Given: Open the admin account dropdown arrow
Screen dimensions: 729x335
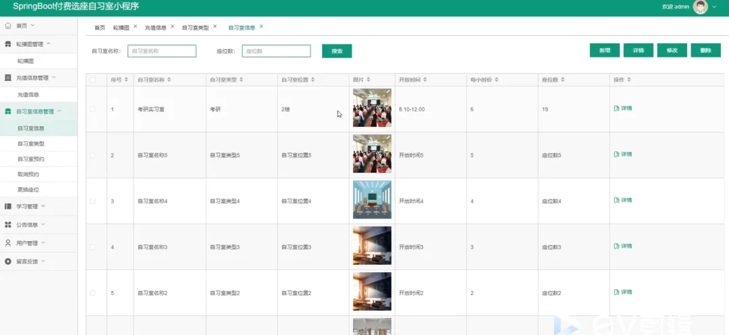Looking at the screenshot, I should 715,7.
